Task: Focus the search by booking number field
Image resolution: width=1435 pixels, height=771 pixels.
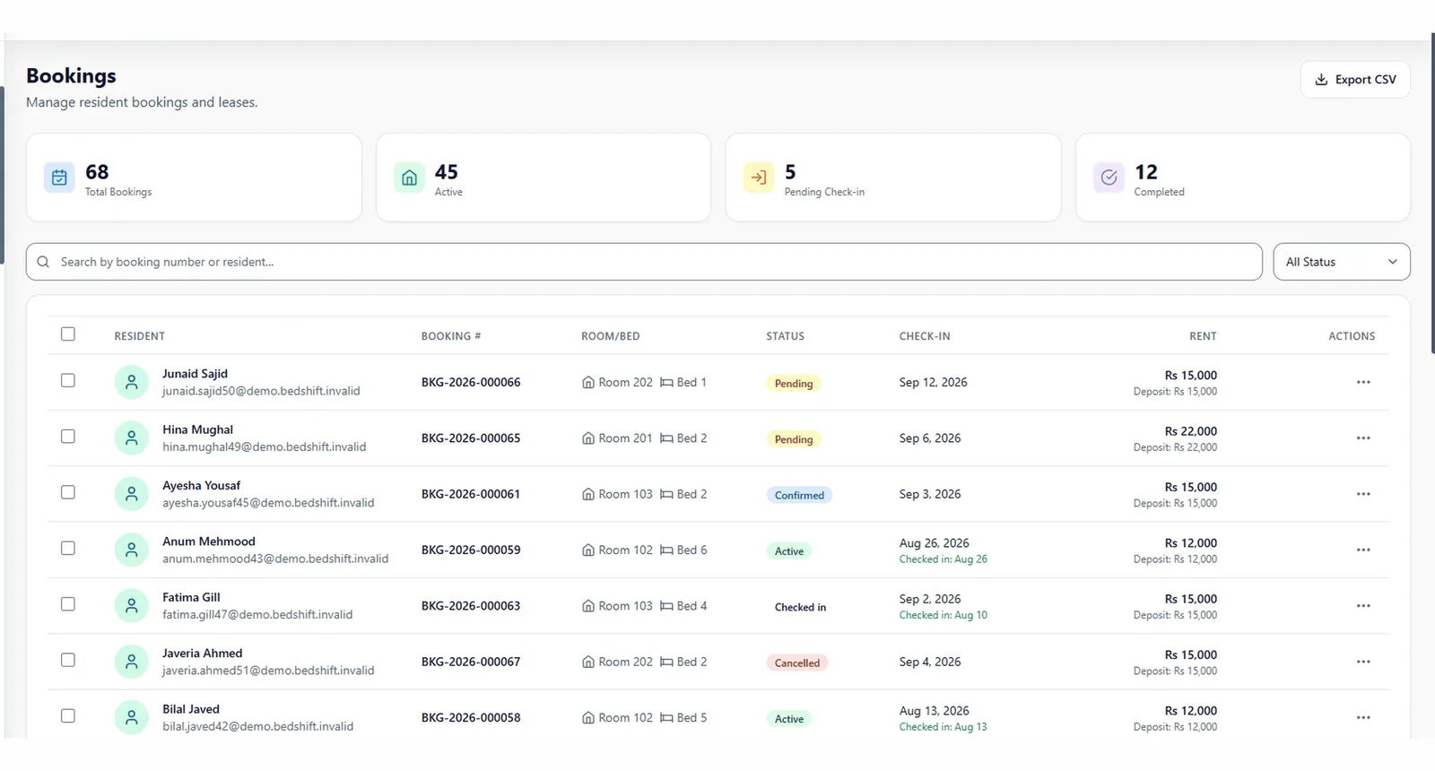Action: coord(644,262)
